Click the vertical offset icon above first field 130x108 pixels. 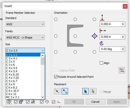pos(102,17)
